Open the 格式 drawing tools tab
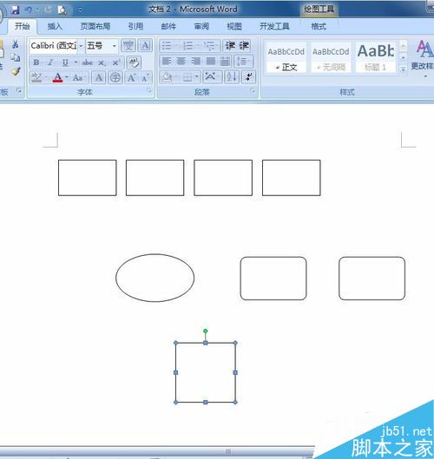Viewport: 434px width, 459px height. point(319,26)
